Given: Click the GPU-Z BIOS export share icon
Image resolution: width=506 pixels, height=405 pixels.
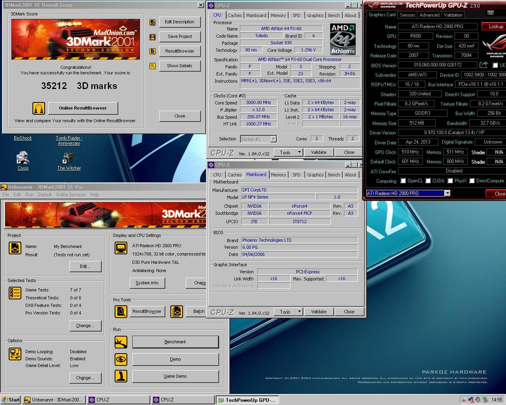Looking at the screenshot, I should 483,65.
